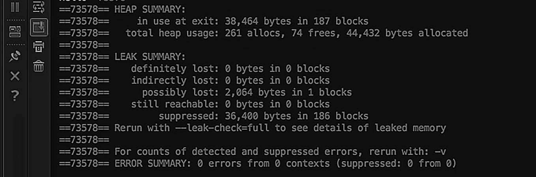Close the run tab with X icon
The width and height of the screenshot is (536, 177).
pos(15,76)
